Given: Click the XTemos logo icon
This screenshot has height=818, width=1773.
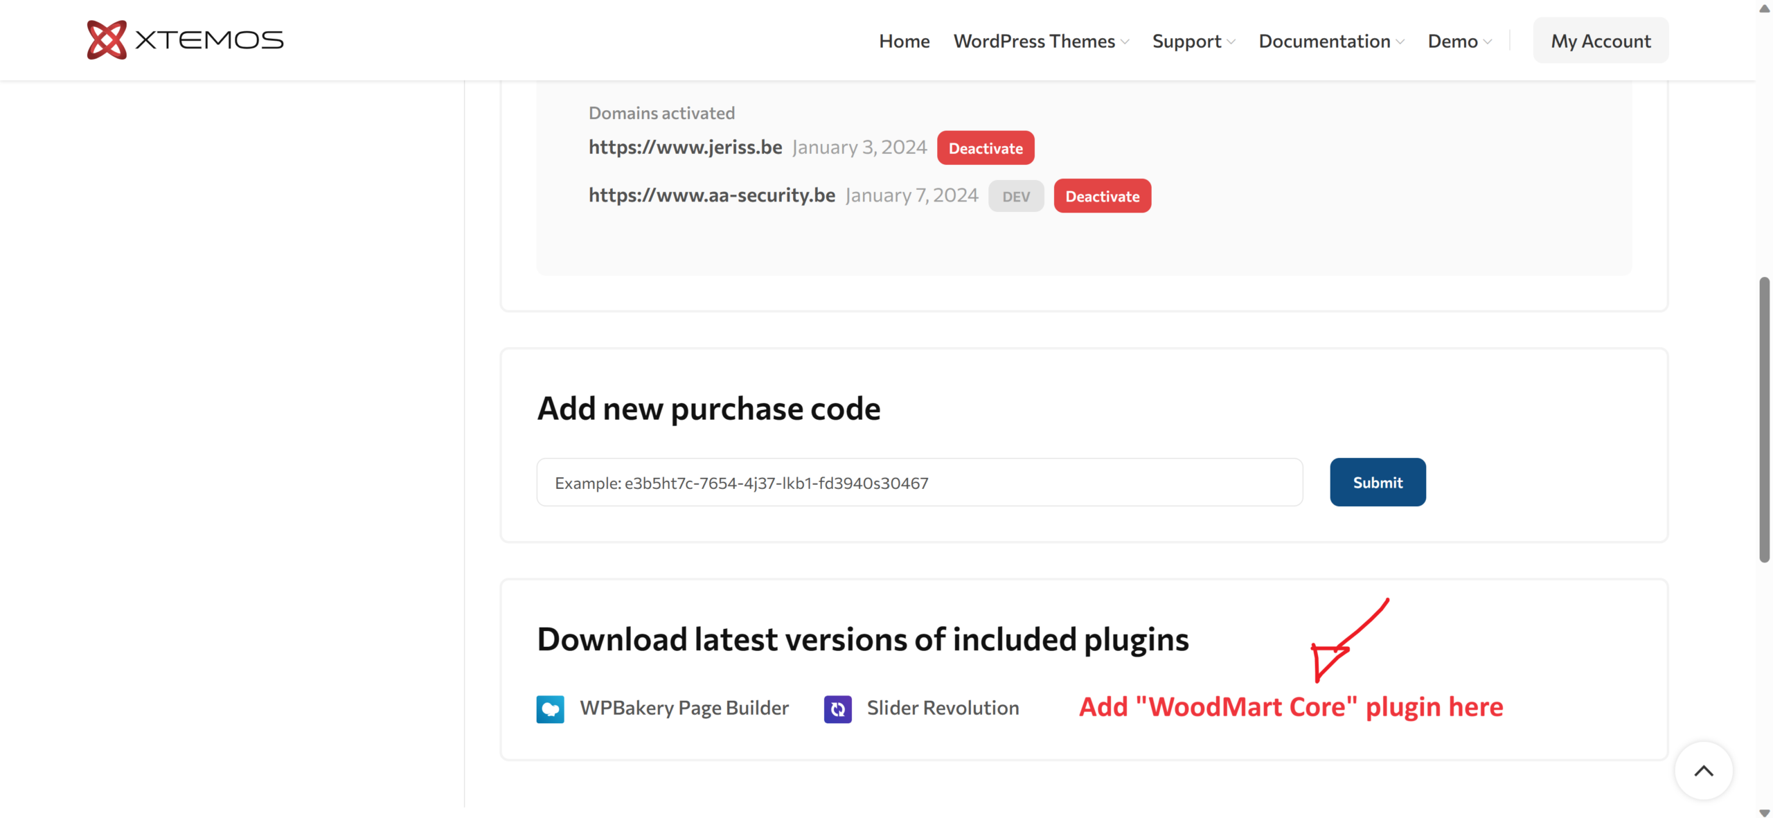Looking at the screenshot, I should 107,40.
